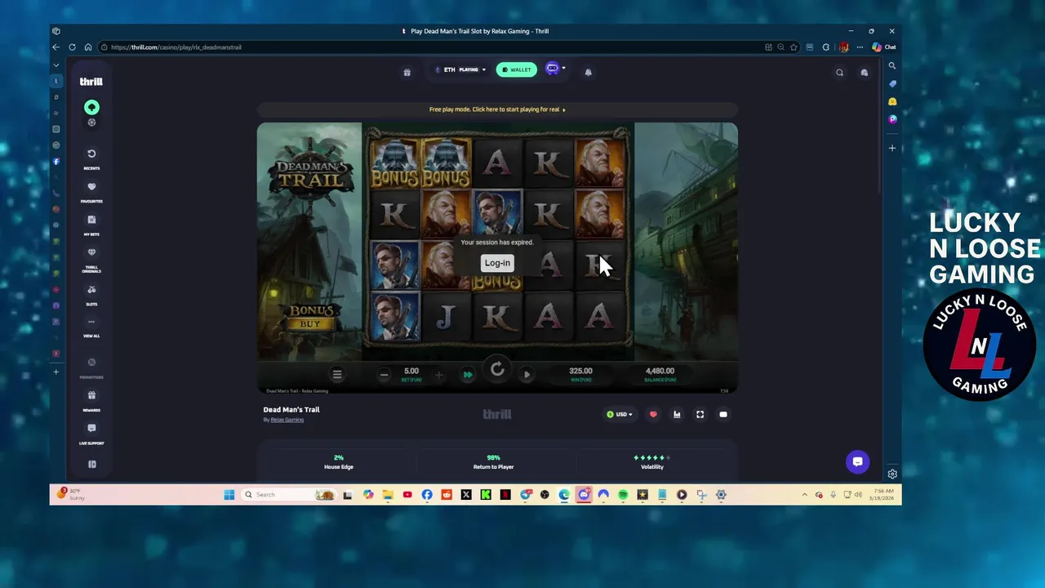The width and height of the screenshot is (1045, 588).
Task: Click the address bar URL
Action: click(176, 47)
